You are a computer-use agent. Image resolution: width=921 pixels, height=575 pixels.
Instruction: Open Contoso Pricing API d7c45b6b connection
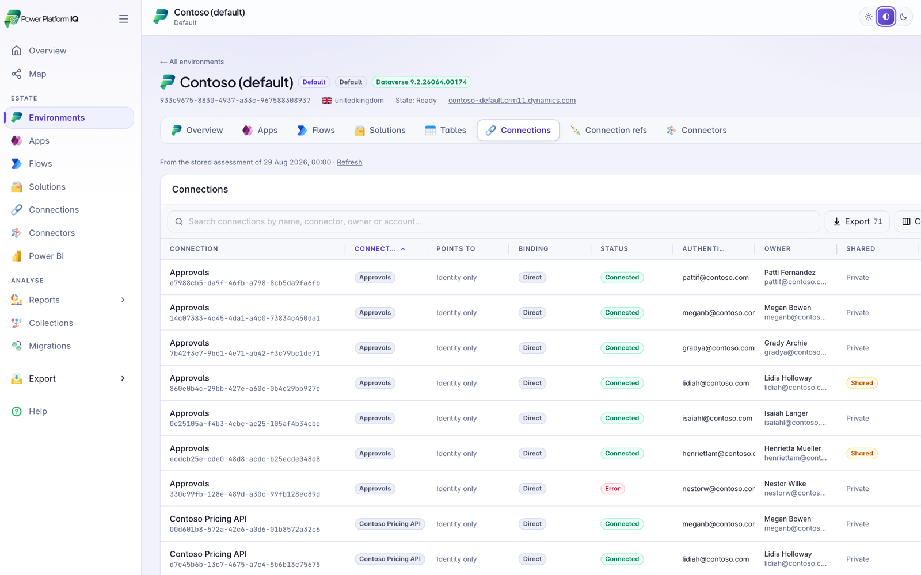(x=541, y=558)
